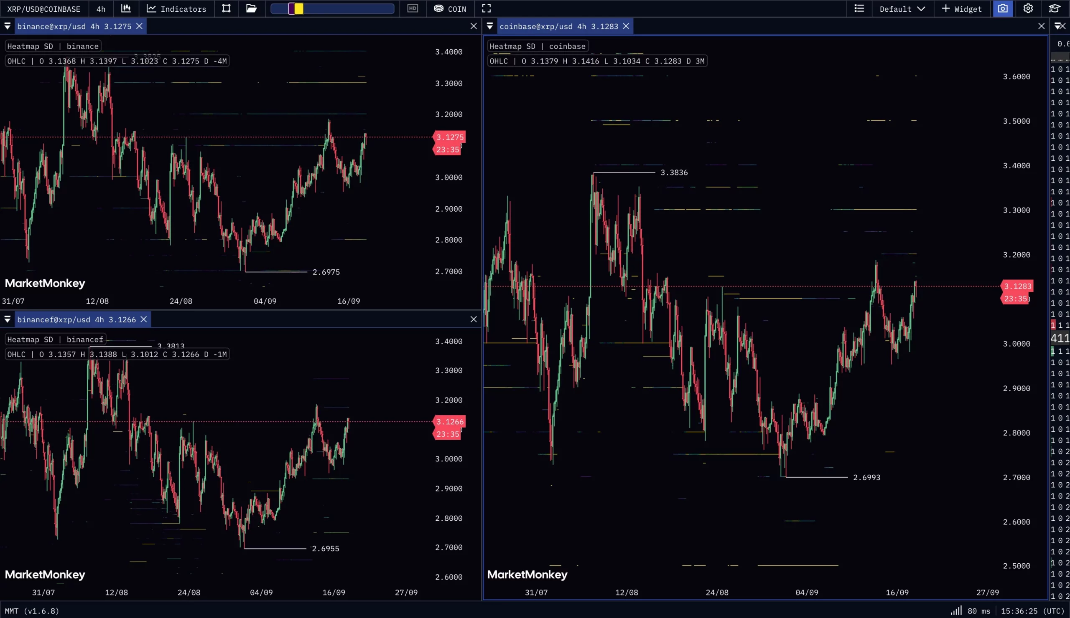This screenshot has width=1070, height=618.
Task: Click the 411 value in right panel
Action: click(1060, 338)
